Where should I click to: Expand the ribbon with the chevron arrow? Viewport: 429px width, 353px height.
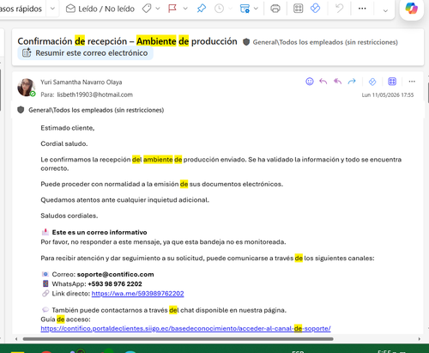pos(385,11)
